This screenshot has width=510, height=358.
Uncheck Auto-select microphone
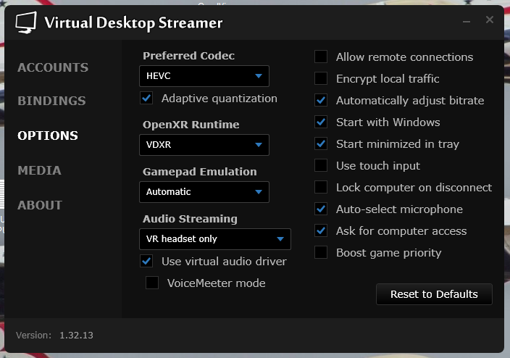click(321, 209)
